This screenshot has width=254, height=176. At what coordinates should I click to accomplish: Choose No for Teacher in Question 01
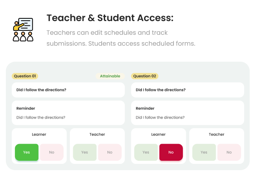pyautogui.click(x=110, y=152)
